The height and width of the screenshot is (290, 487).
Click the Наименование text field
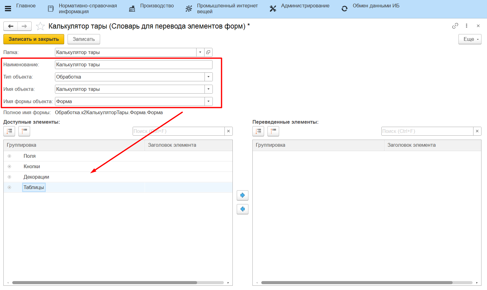tap(133, 65)
